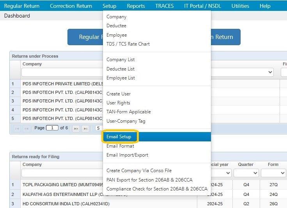
Task: Choose Email Format menu entry
Action: point(120,146)
